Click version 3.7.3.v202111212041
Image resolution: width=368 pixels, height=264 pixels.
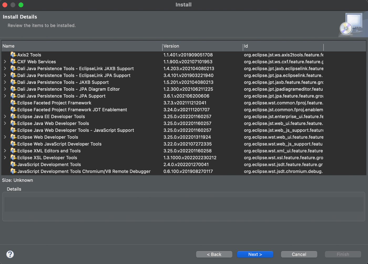pos(185,103)
